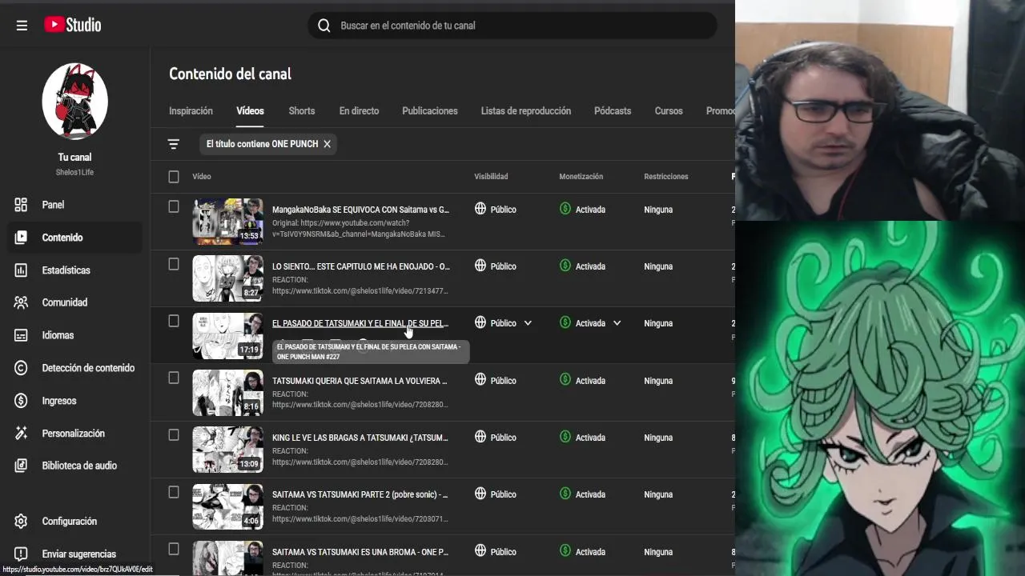The width and height of the screenshot is (1025, 576).
Task: Click globe icon on MangakaNoBaka row
Action: 480,209
